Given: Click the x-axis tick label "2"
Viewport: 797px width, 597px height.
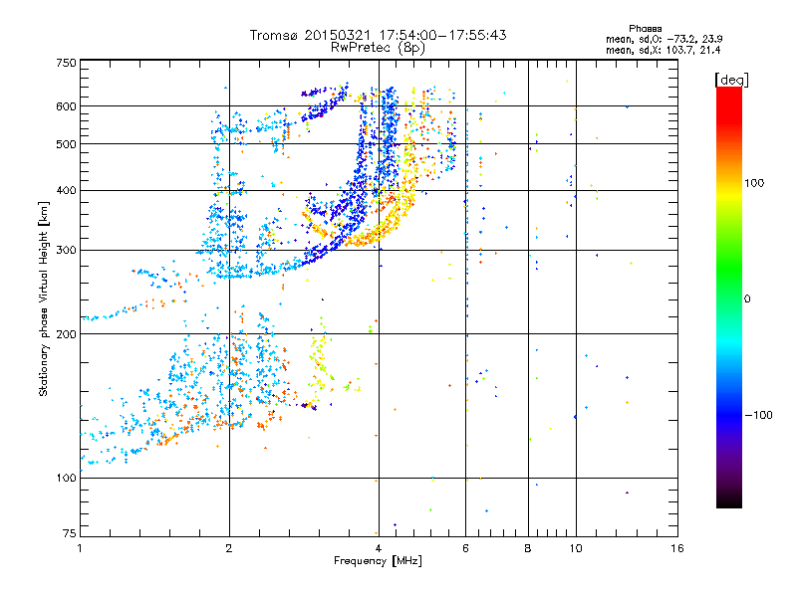Looking at the screenshot, I should click(x=229, y=548).
